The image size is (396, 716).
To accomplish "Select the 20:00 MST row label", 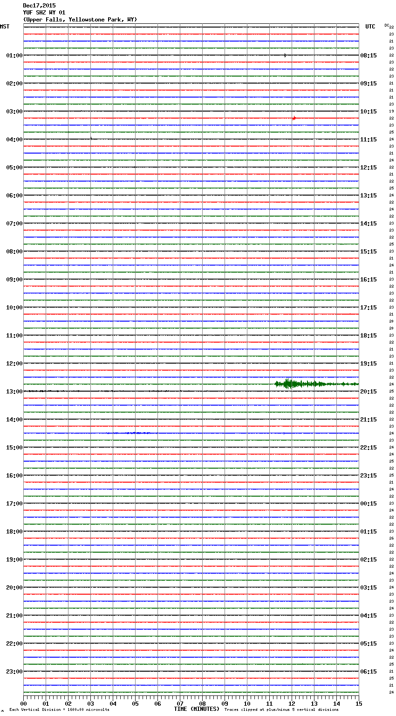I will [x=14, y=588].
